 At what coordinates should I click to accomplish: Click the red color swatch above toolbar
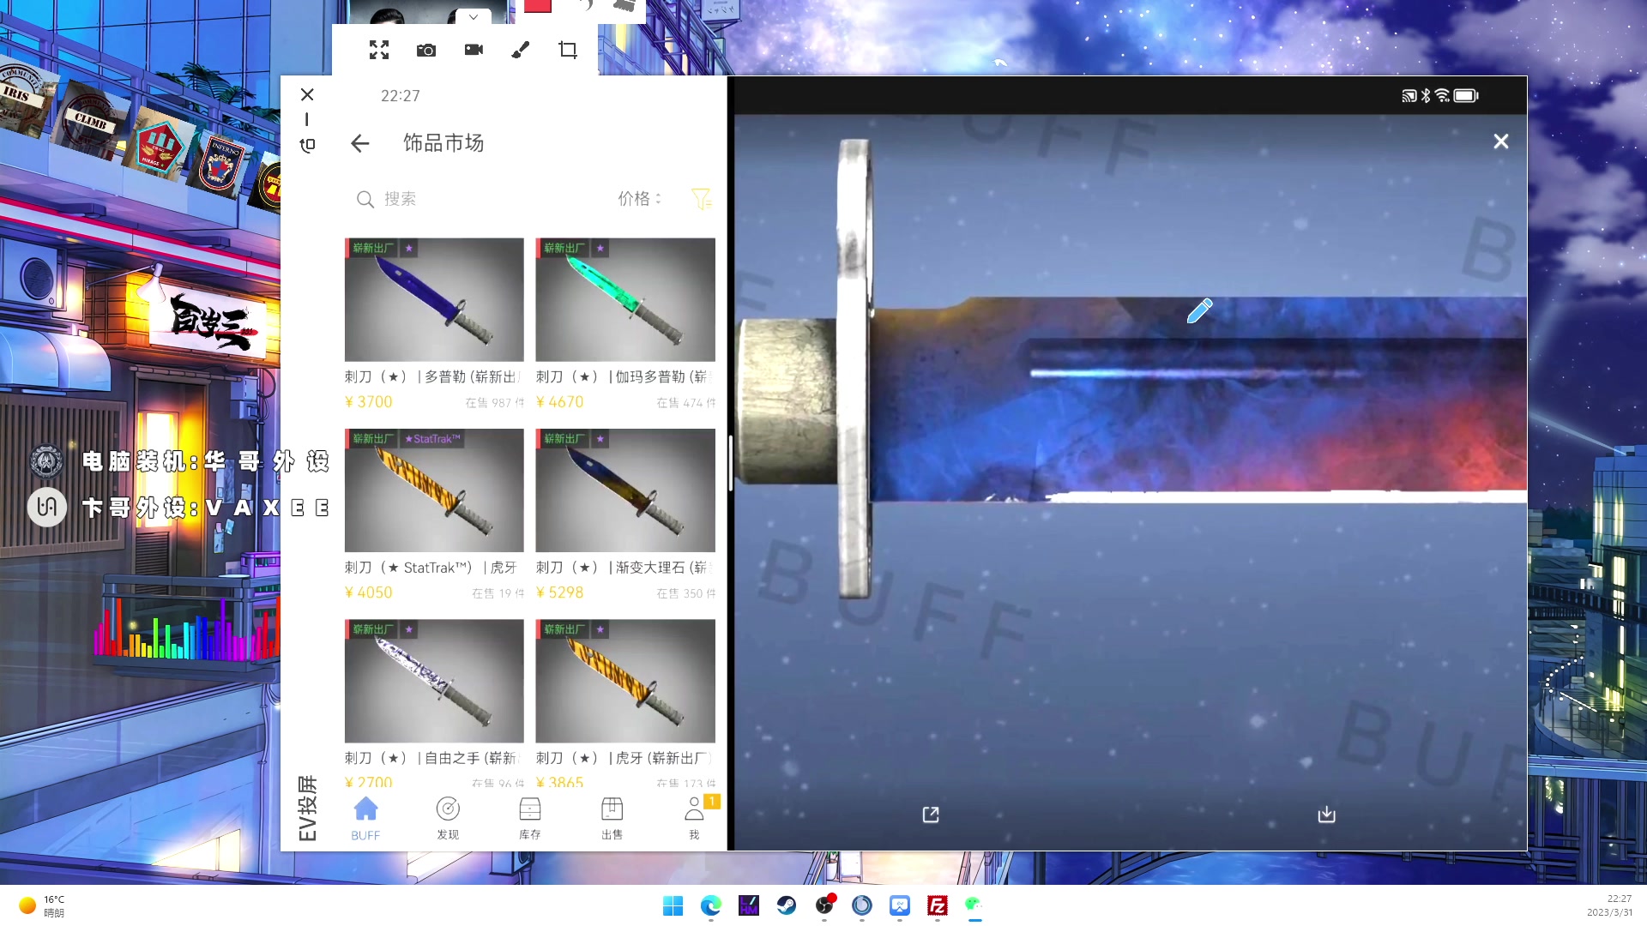(x=538, y=6)
